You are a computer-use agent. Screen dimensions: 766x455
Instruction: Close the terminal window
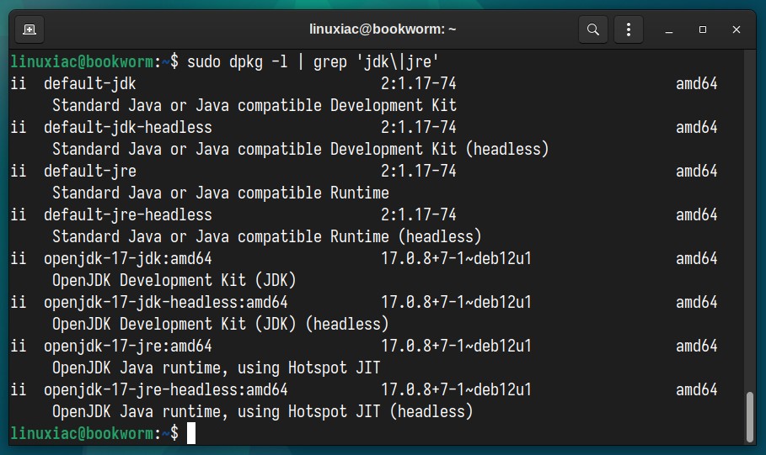737,29
